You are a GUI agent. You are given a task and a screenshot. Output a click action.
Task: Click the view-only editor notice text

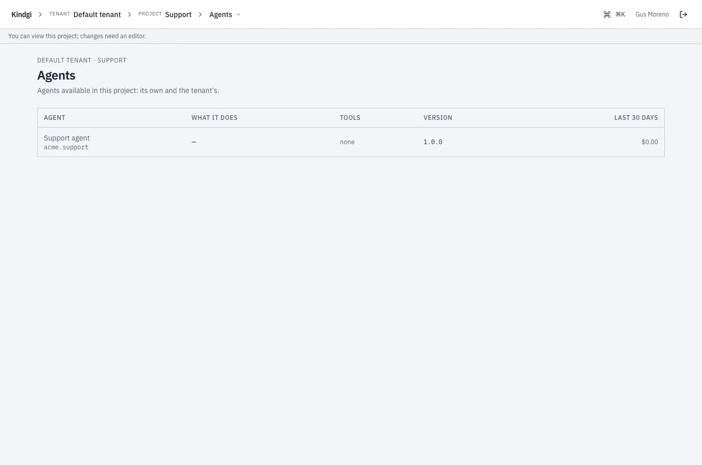(x=77, y=36)
